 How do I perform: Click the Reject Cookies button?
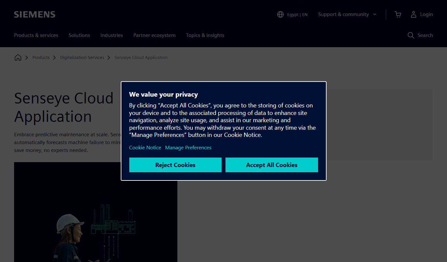[175, 165]
